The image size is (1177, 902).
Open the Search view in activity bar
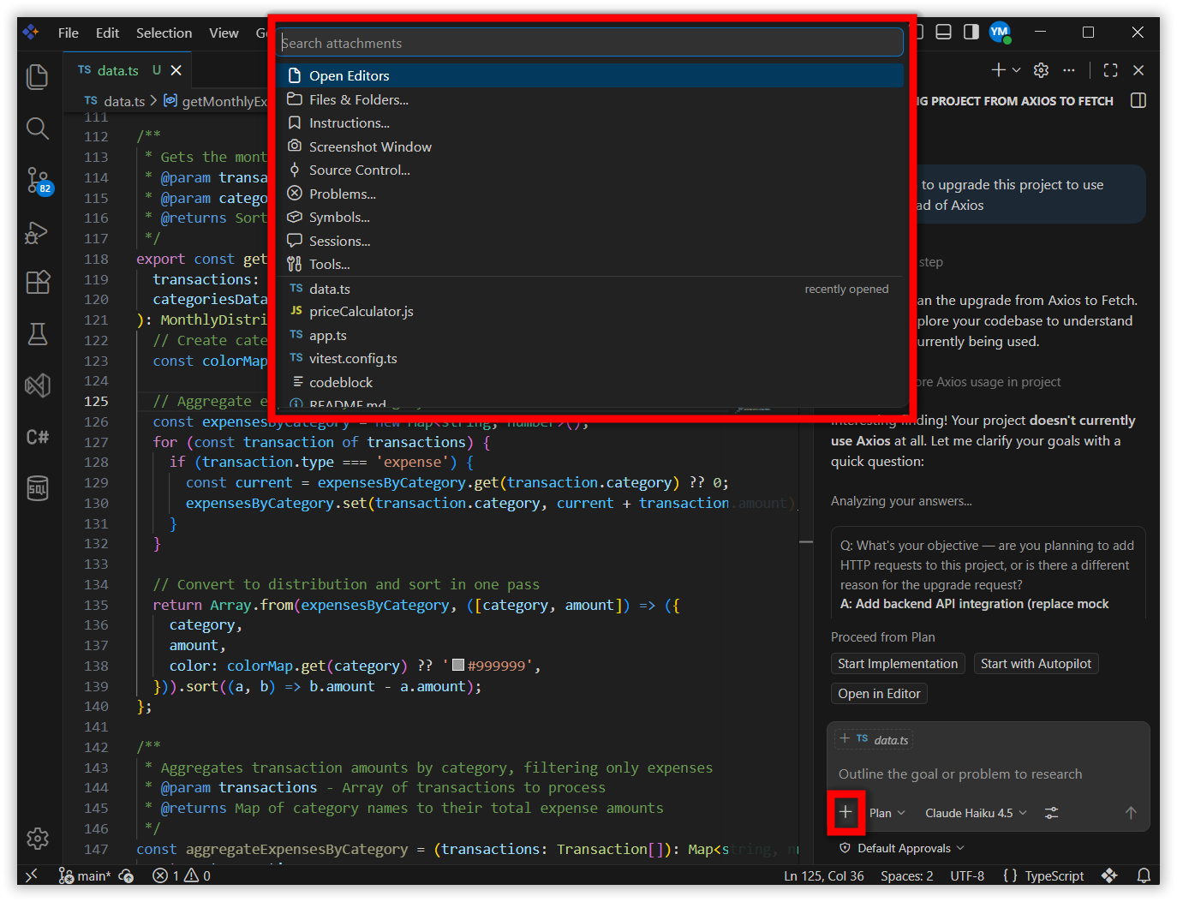tap(38, 128)
